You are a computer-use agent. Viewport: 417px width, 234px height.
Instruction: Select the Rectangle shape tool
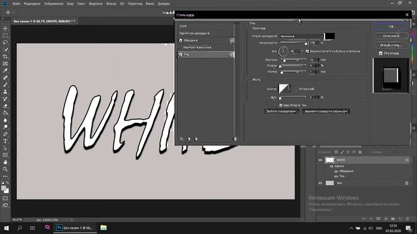point(5,155)
